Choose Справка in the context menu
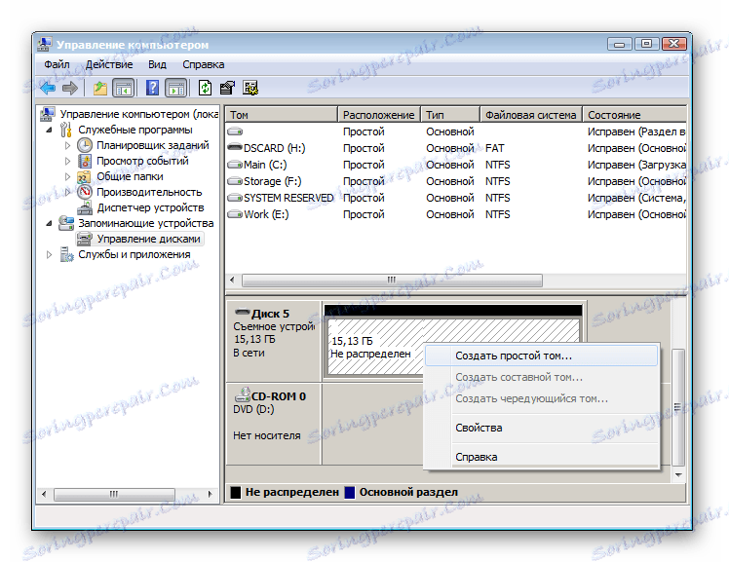This screenshot has width=729, height=562. point(542,457)
